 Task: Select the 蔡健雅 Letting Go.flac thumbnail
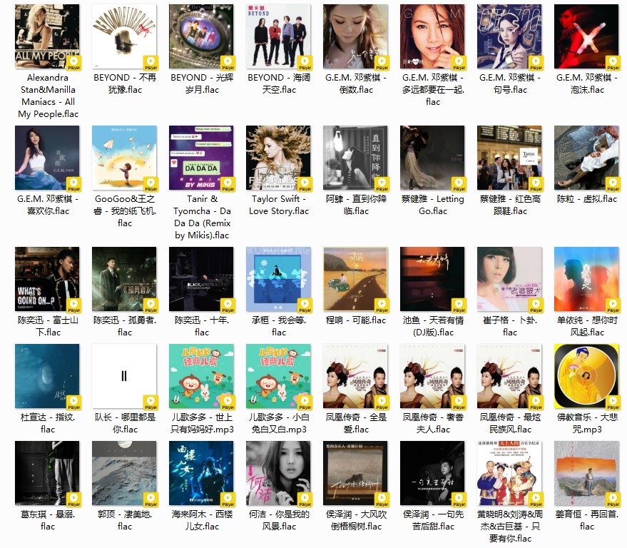coord(432,158)
